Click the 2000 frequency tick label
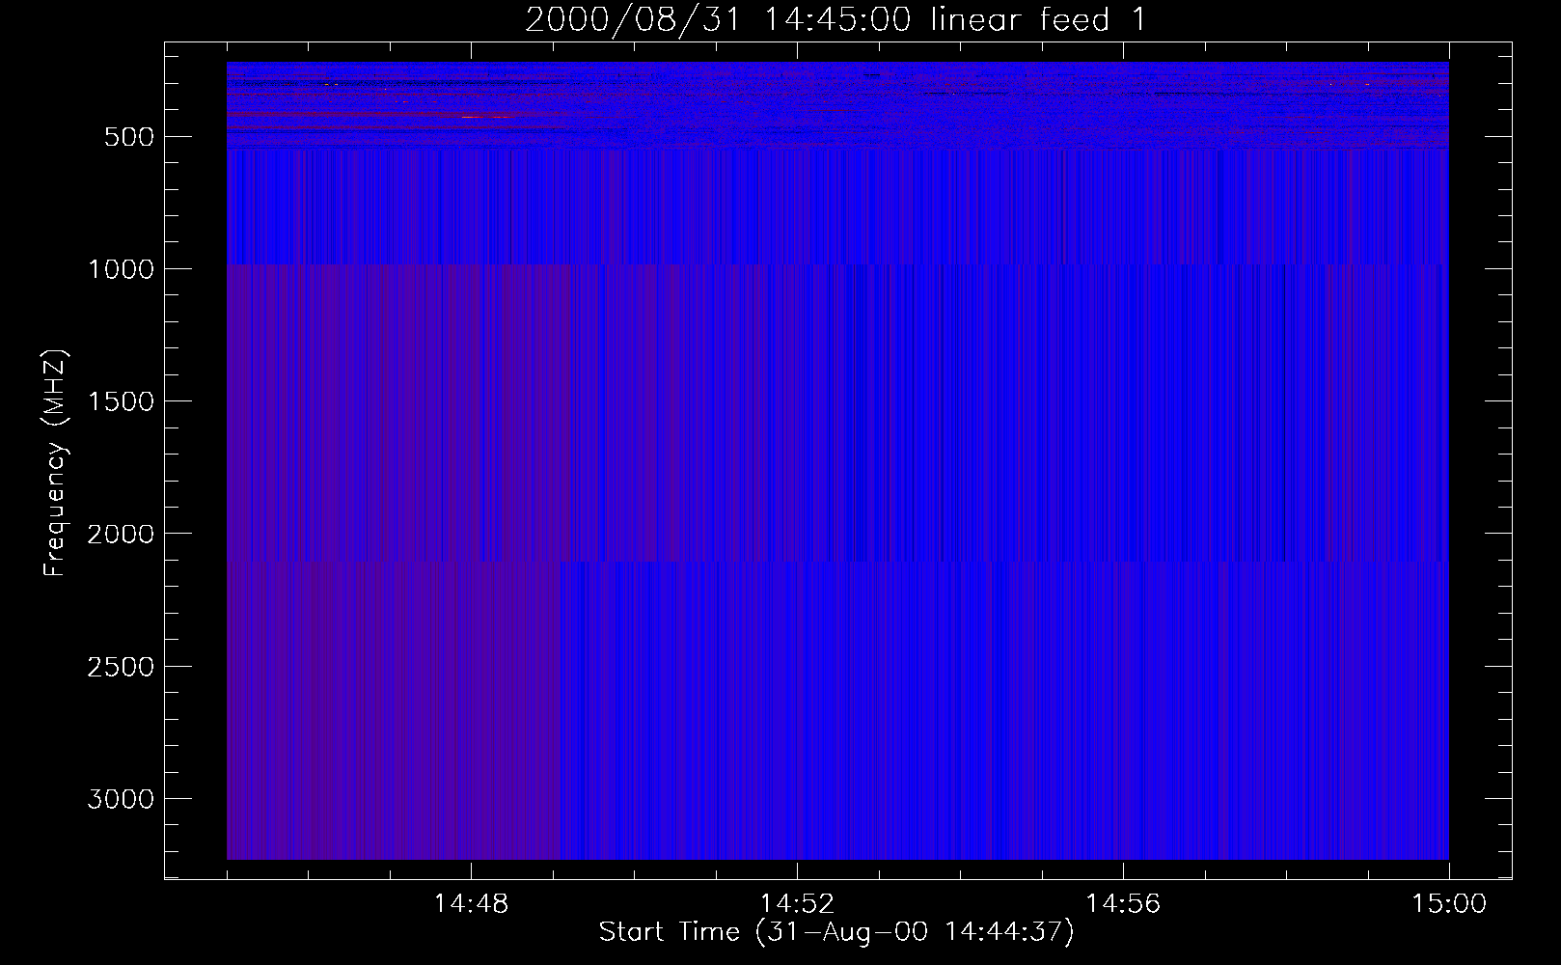 point(121,534)
